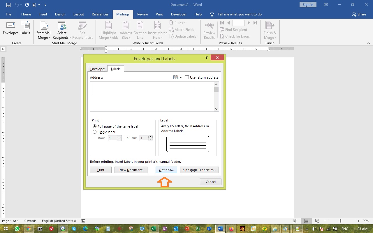
Task: Click the zoom in plus icon
Action: [359, 221]
